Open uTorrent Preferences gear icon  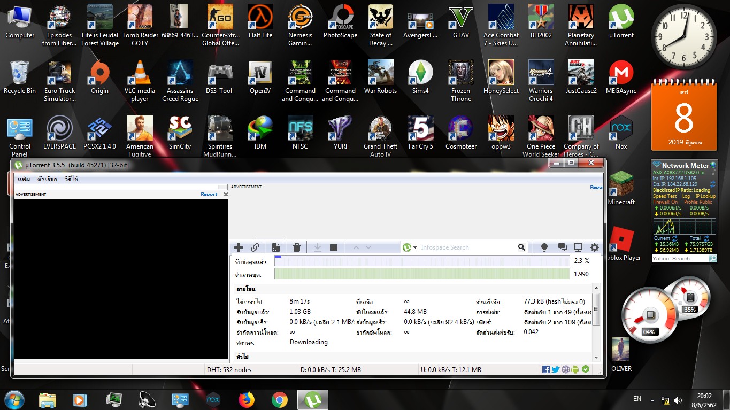click(x=594, y=247)
